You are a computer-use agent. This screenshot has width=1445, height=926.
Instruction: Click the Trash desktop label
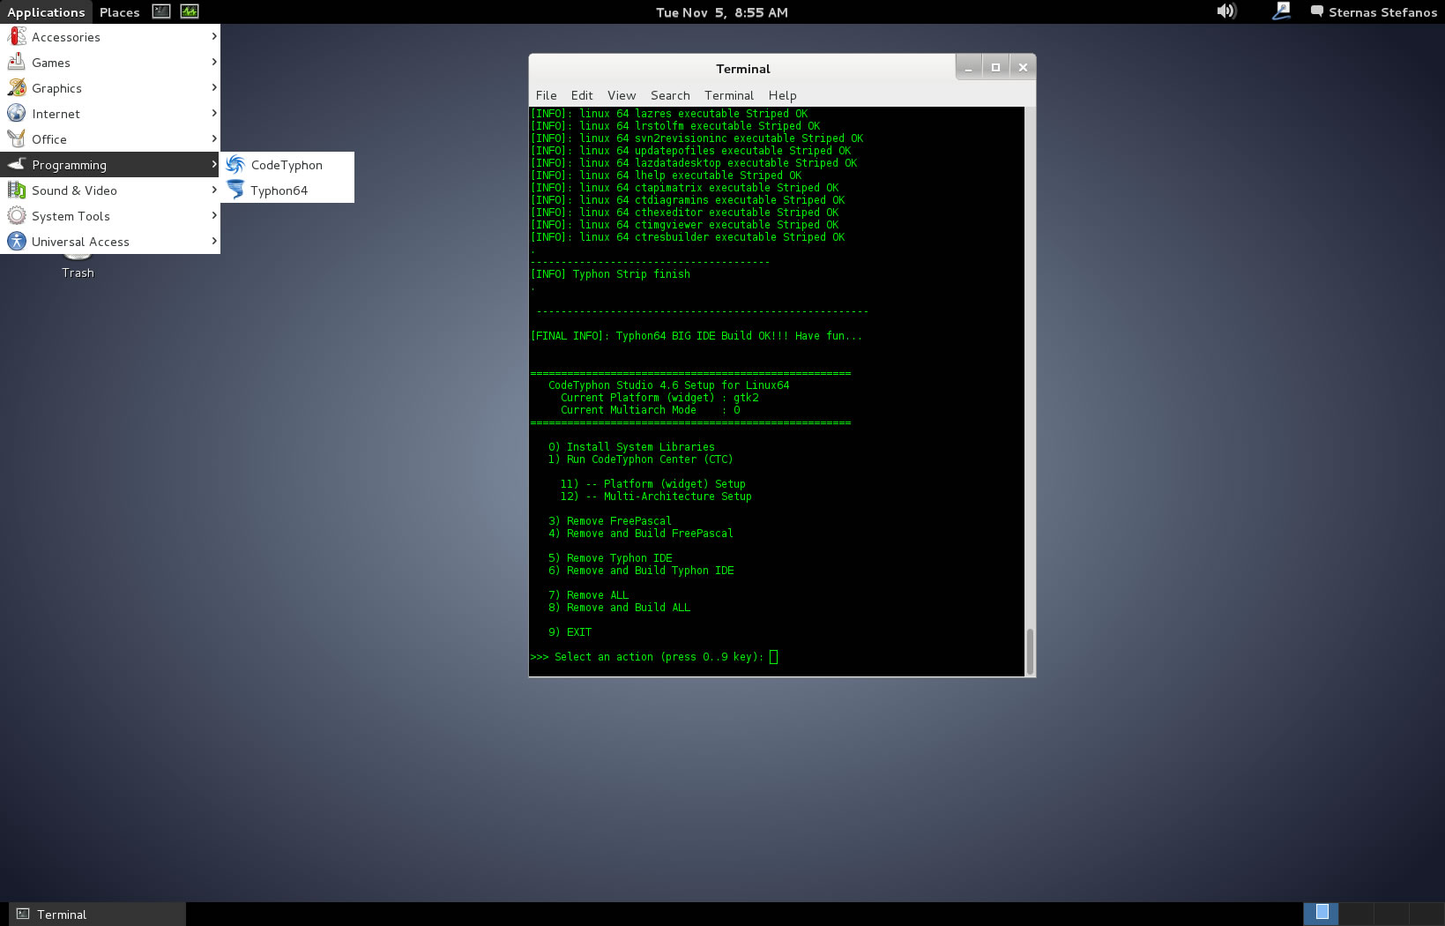coord(78,273)
